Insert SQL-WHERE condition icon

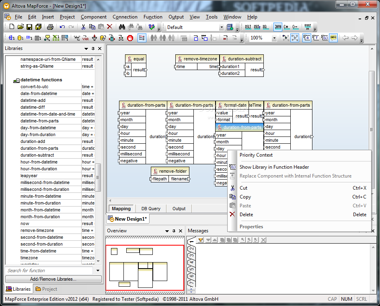click(x=103, y=38)
